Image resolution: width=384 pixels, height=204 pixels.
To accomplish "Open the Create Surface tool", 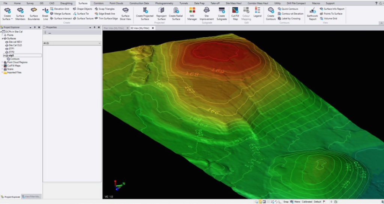I will pos(7,14).
